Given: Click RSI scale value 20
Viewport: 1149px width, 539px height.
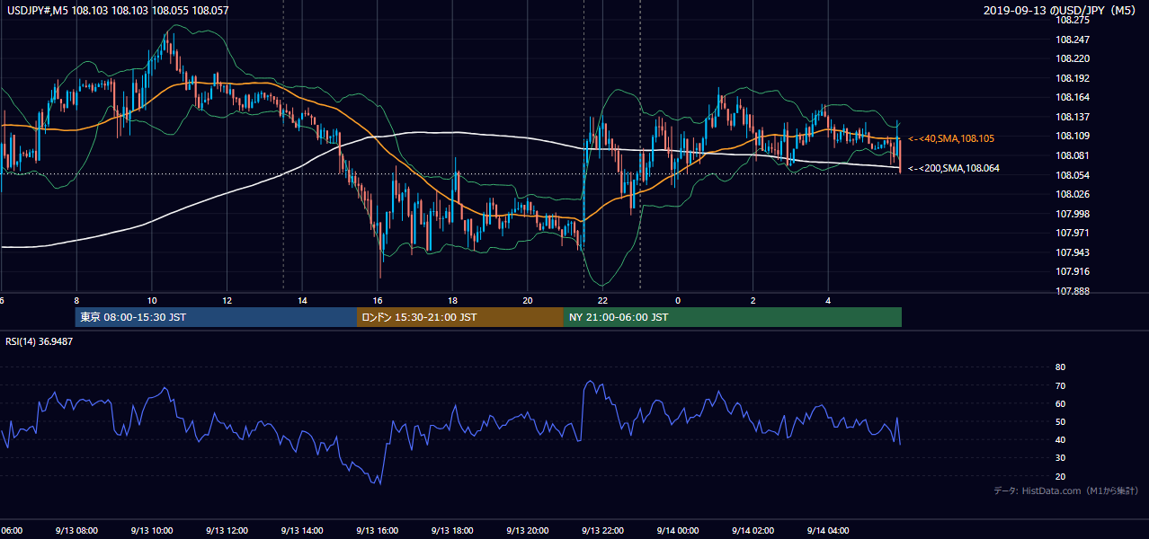Looking at the screenshot, I should point(1060,476).
